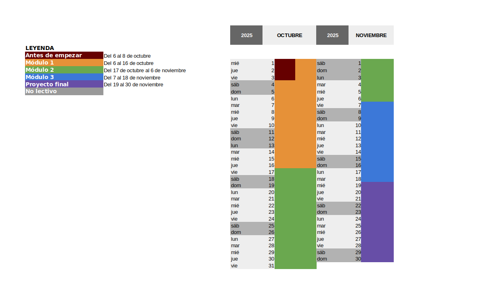Image resolution: width=483 pixels, height=288 pixels.
Task: Select the 'Antes de empezar' legend cell
Action: tap(64, 55)
